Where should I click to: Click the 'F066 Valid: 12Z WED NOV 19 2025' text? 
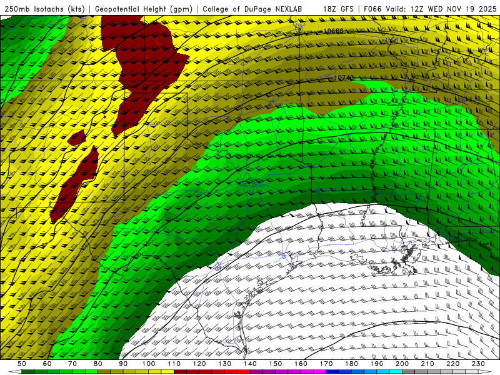[x=431, y=9]
